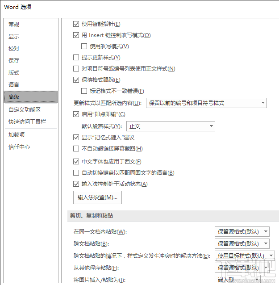Viewport: 279px width, 285px height.
Task: Switch to the 常规 category
Action: [14, 25]
